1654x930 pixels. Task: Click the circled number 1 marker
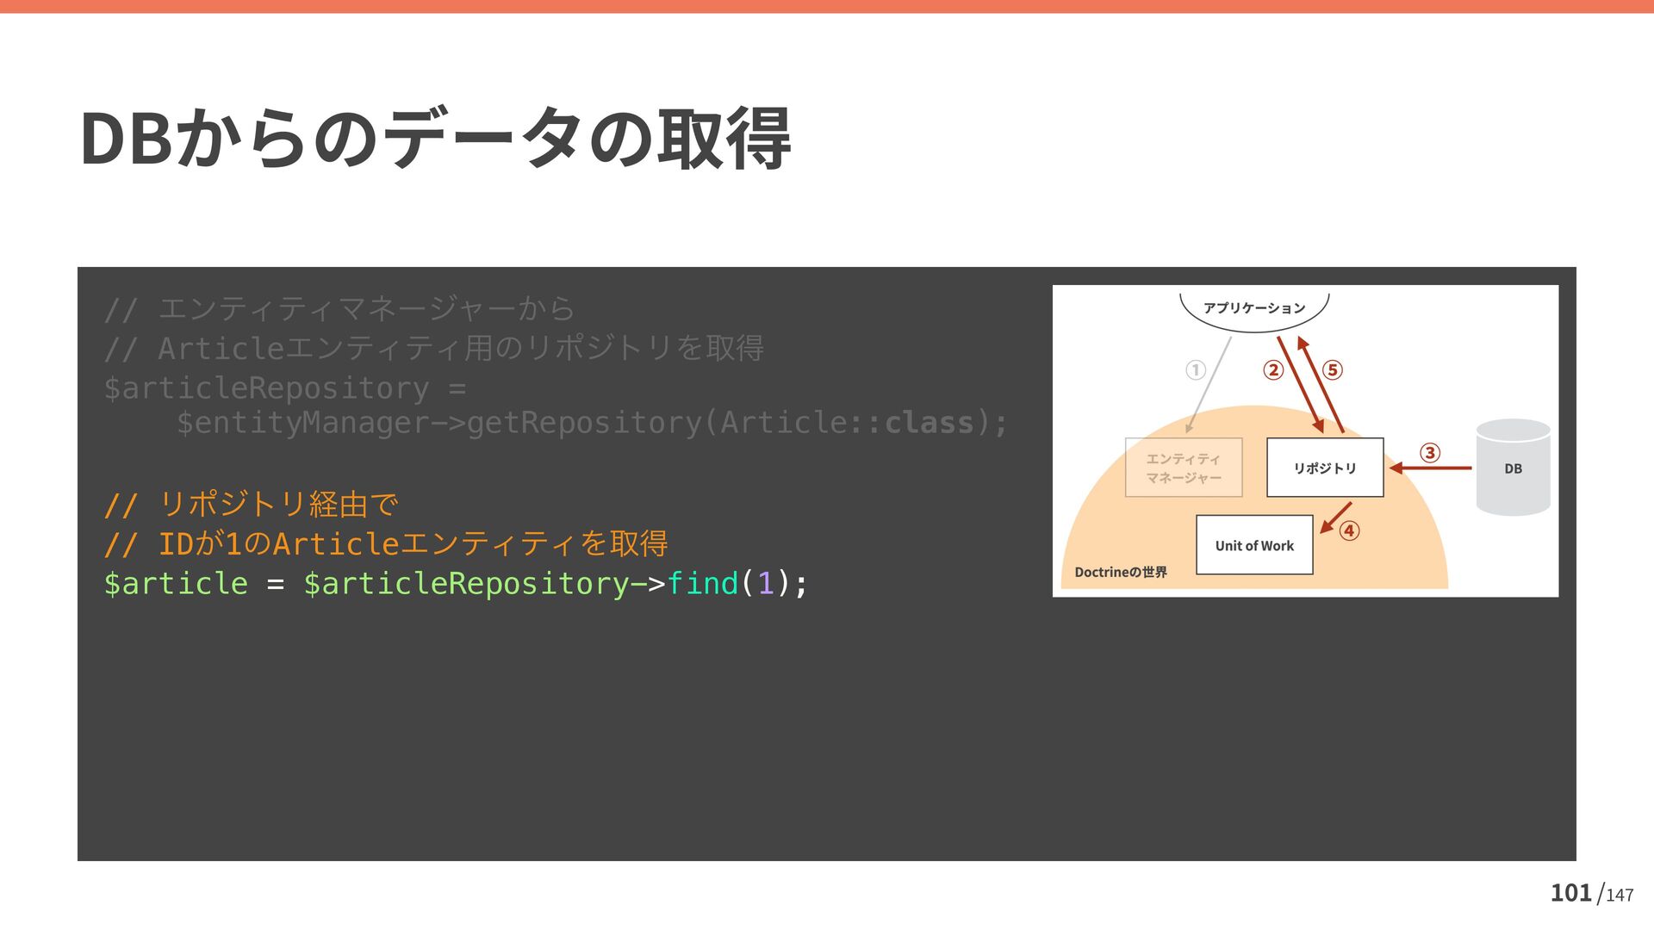point(1195,370)
